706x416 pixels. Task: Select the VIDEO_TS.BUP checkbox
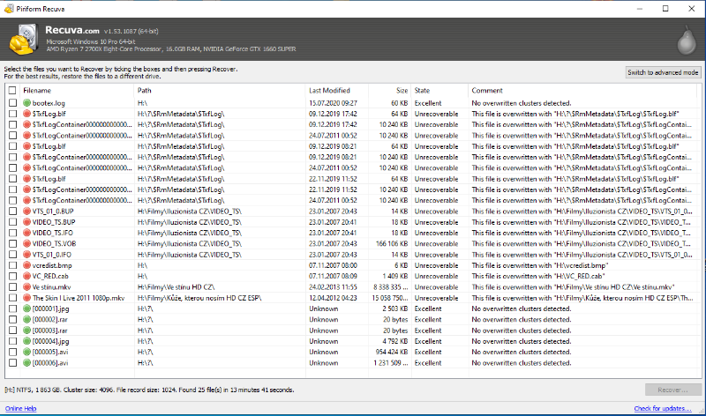(x=12, y=222)
